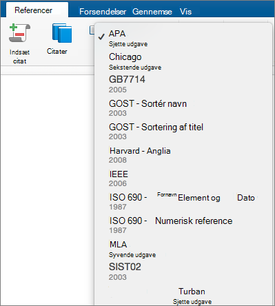Choose GOST - Sortér navn style

pos(183,108)
